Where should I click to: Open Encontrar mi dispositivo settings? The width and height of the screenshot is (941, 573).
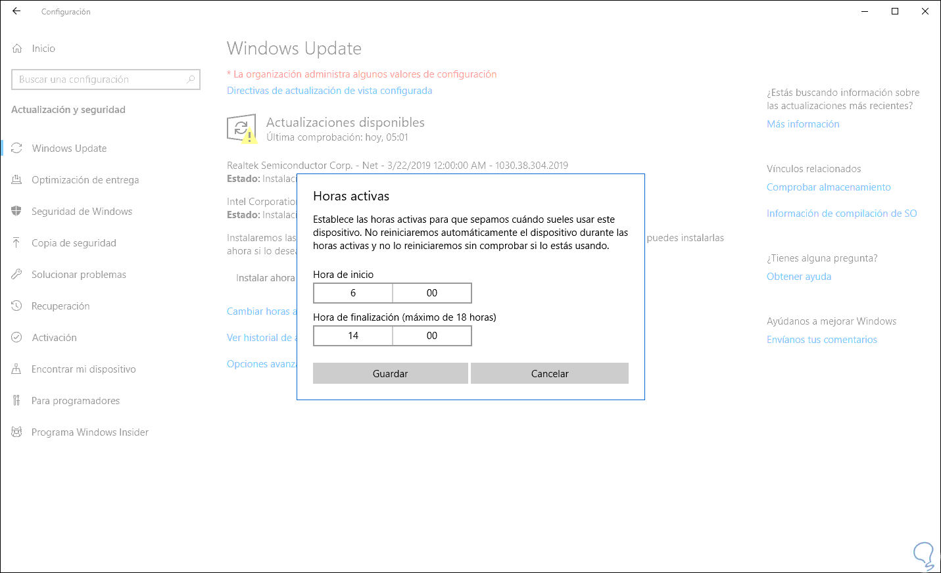point(84,369)
